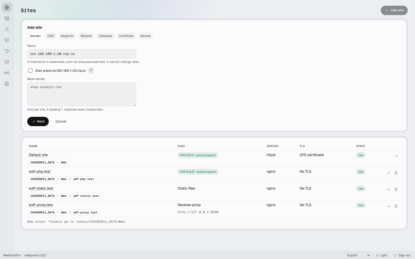
Task: Open w4f-static.test row arrow
Action: pyautogui.click(x=388, y=189)
